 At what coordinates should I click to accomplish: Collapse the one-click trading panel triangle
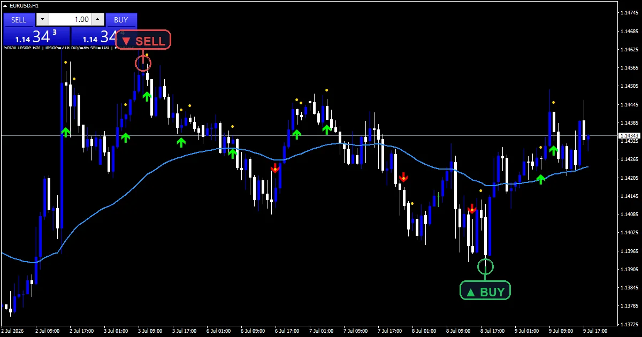[5, 5]
